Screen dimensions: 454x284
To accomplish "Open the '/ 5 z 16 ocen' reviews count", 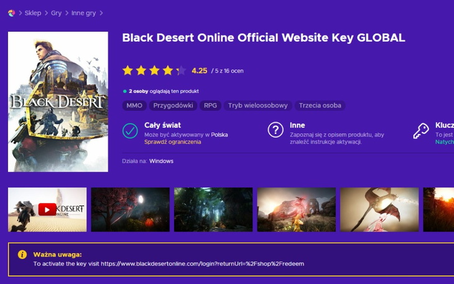I will coord(227,71).
